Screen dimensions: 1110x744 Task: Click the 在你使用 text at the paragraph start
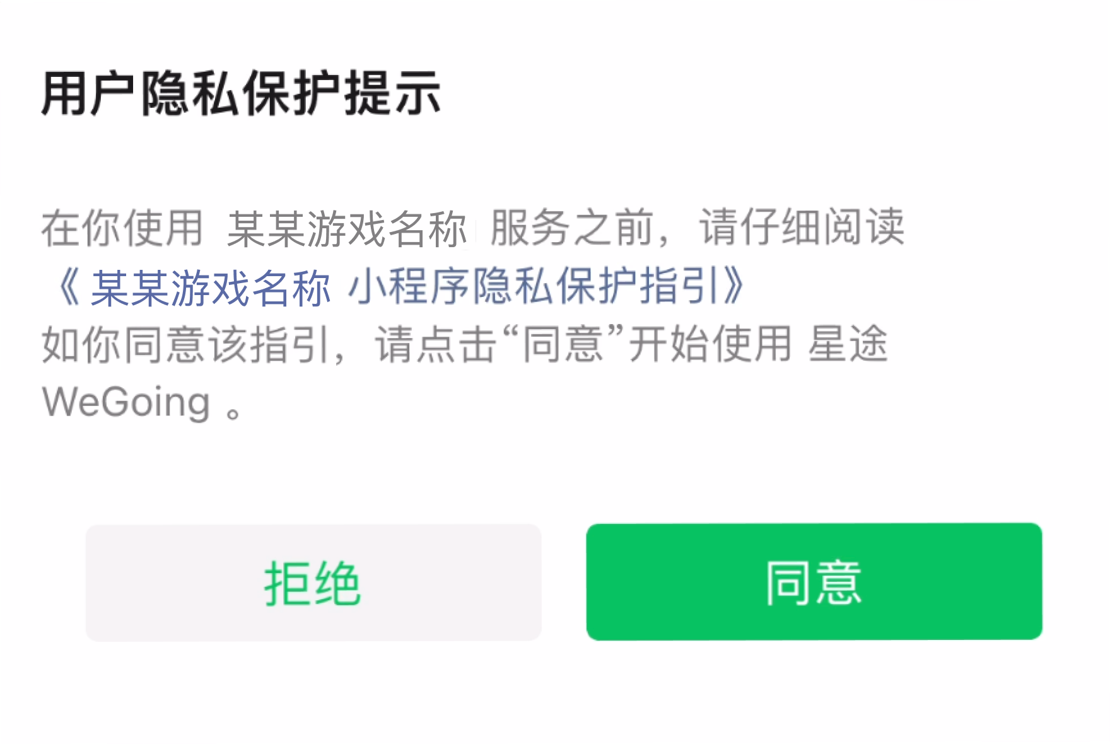pos(122,228)
